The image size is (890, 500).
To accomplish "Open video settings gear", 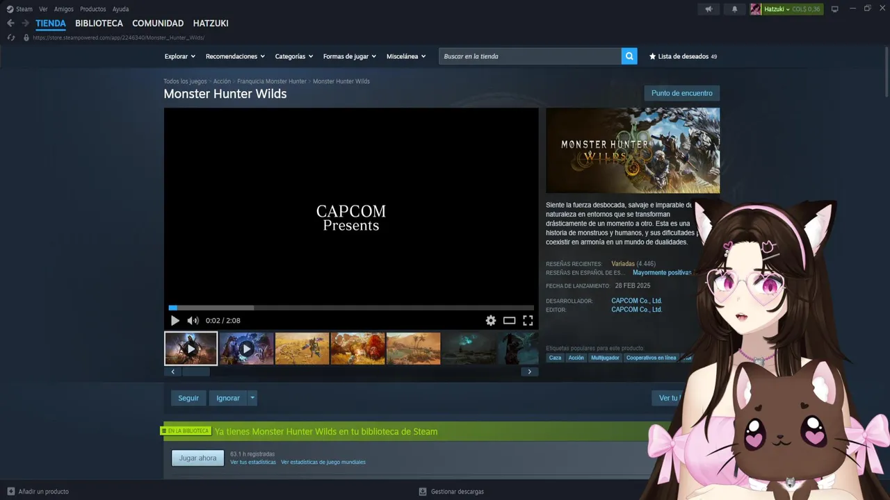I will point(491,320).
